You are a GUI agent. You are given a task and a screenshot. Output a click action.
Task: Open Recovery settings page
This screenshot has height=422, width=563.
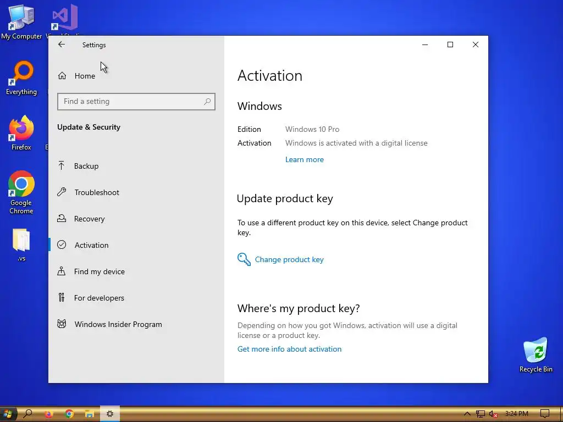pyautogui.click(x=90, y=219)
